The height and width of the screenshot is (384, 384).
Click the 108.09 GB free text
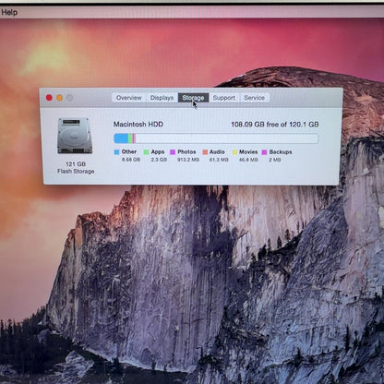255,125
